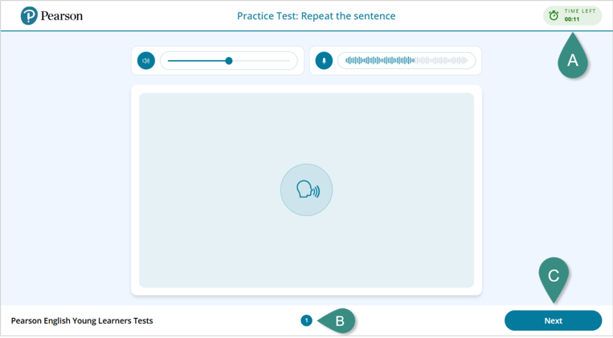Click the "TIME LEFT" label
613x338 pixels.
(x=580, y=11)
